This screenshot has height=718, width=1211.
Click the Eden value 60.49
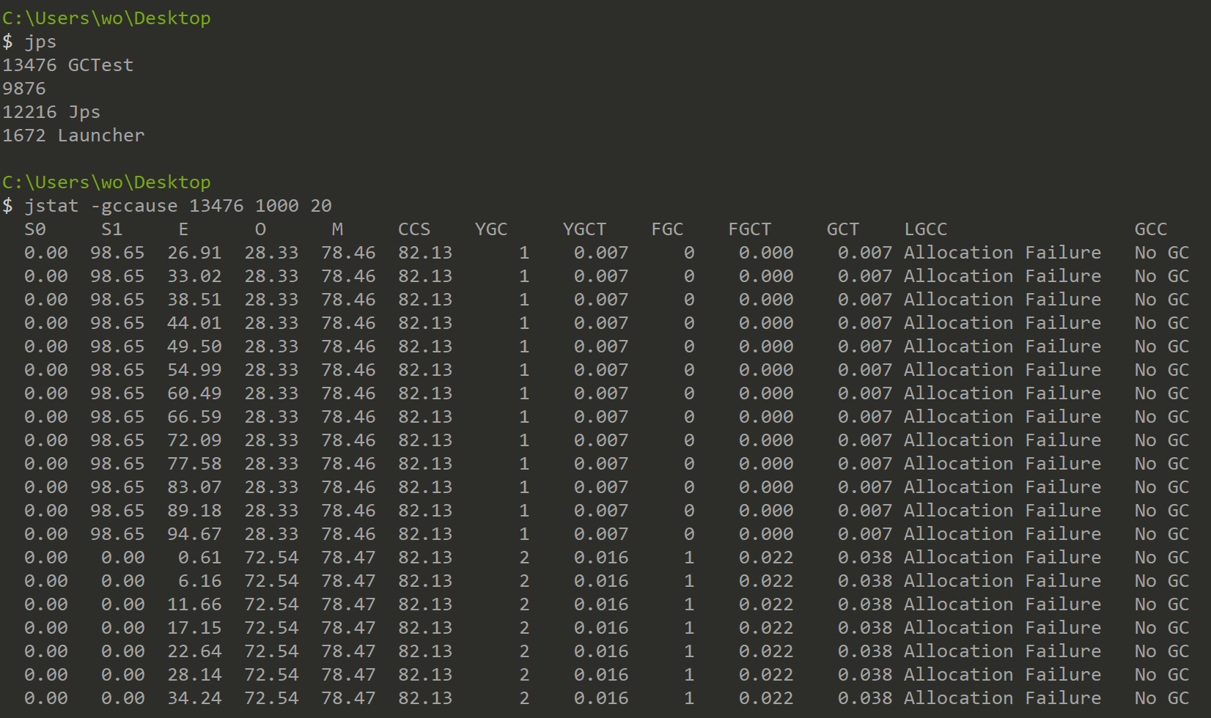194,393
